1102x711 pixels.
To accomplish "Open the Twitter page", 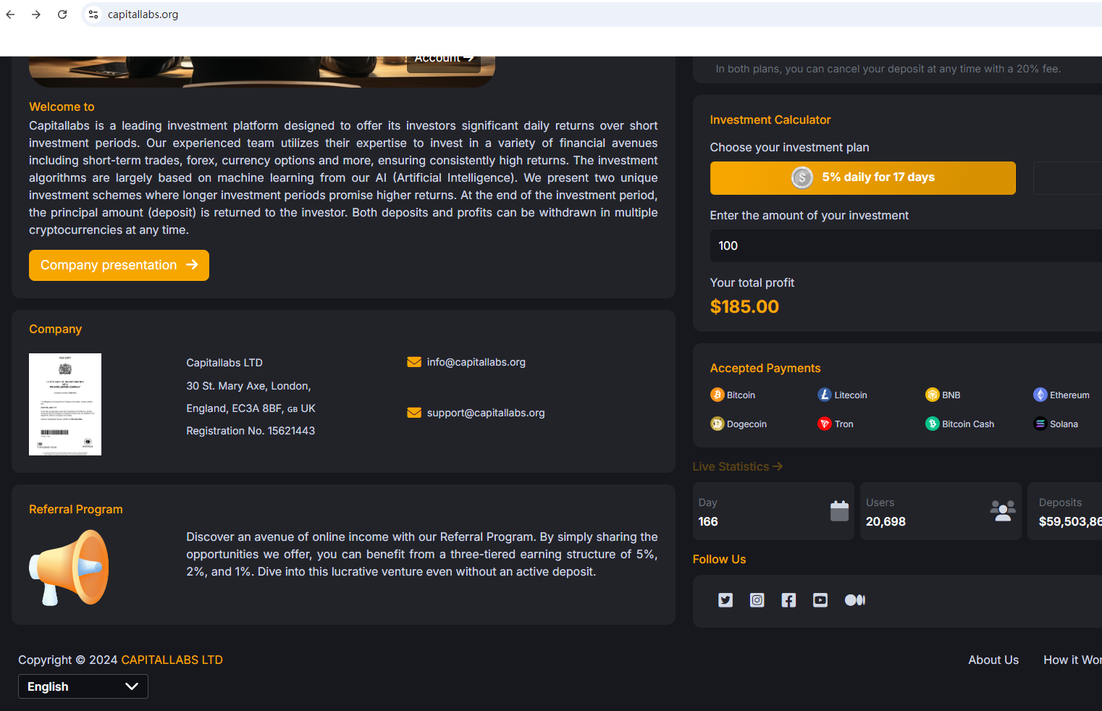I will pyautogui.click(x=725, y=600).
